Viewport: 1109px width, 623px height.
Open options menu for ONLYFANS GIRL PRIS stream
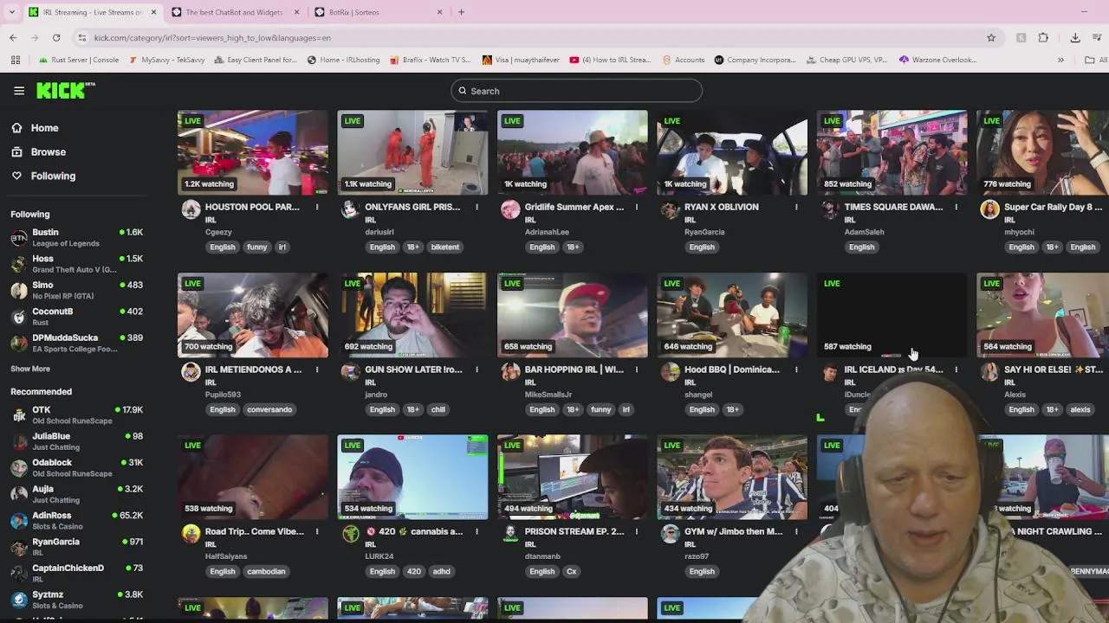[x=477, y=207]
